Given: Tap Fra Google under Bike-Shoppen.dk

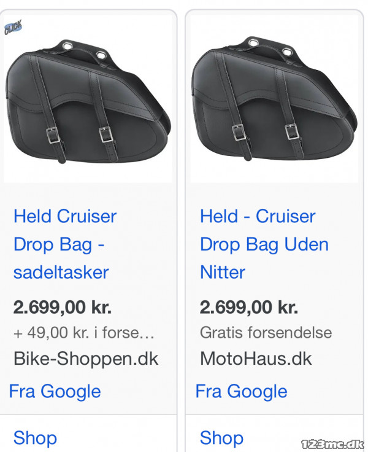Looking at the screenshot, I should point(55,391).
